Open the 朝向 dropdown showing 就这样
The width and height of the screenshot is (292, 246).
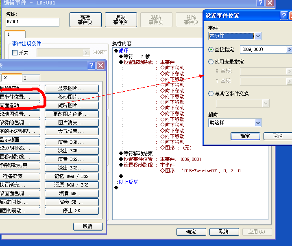pyautogui.click(x=258, y=123)
